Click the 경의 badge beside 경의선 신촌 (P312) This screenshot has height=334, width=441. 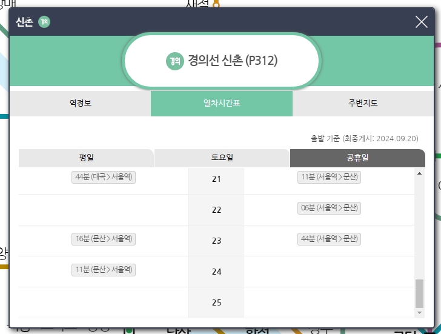pos(174,61)
